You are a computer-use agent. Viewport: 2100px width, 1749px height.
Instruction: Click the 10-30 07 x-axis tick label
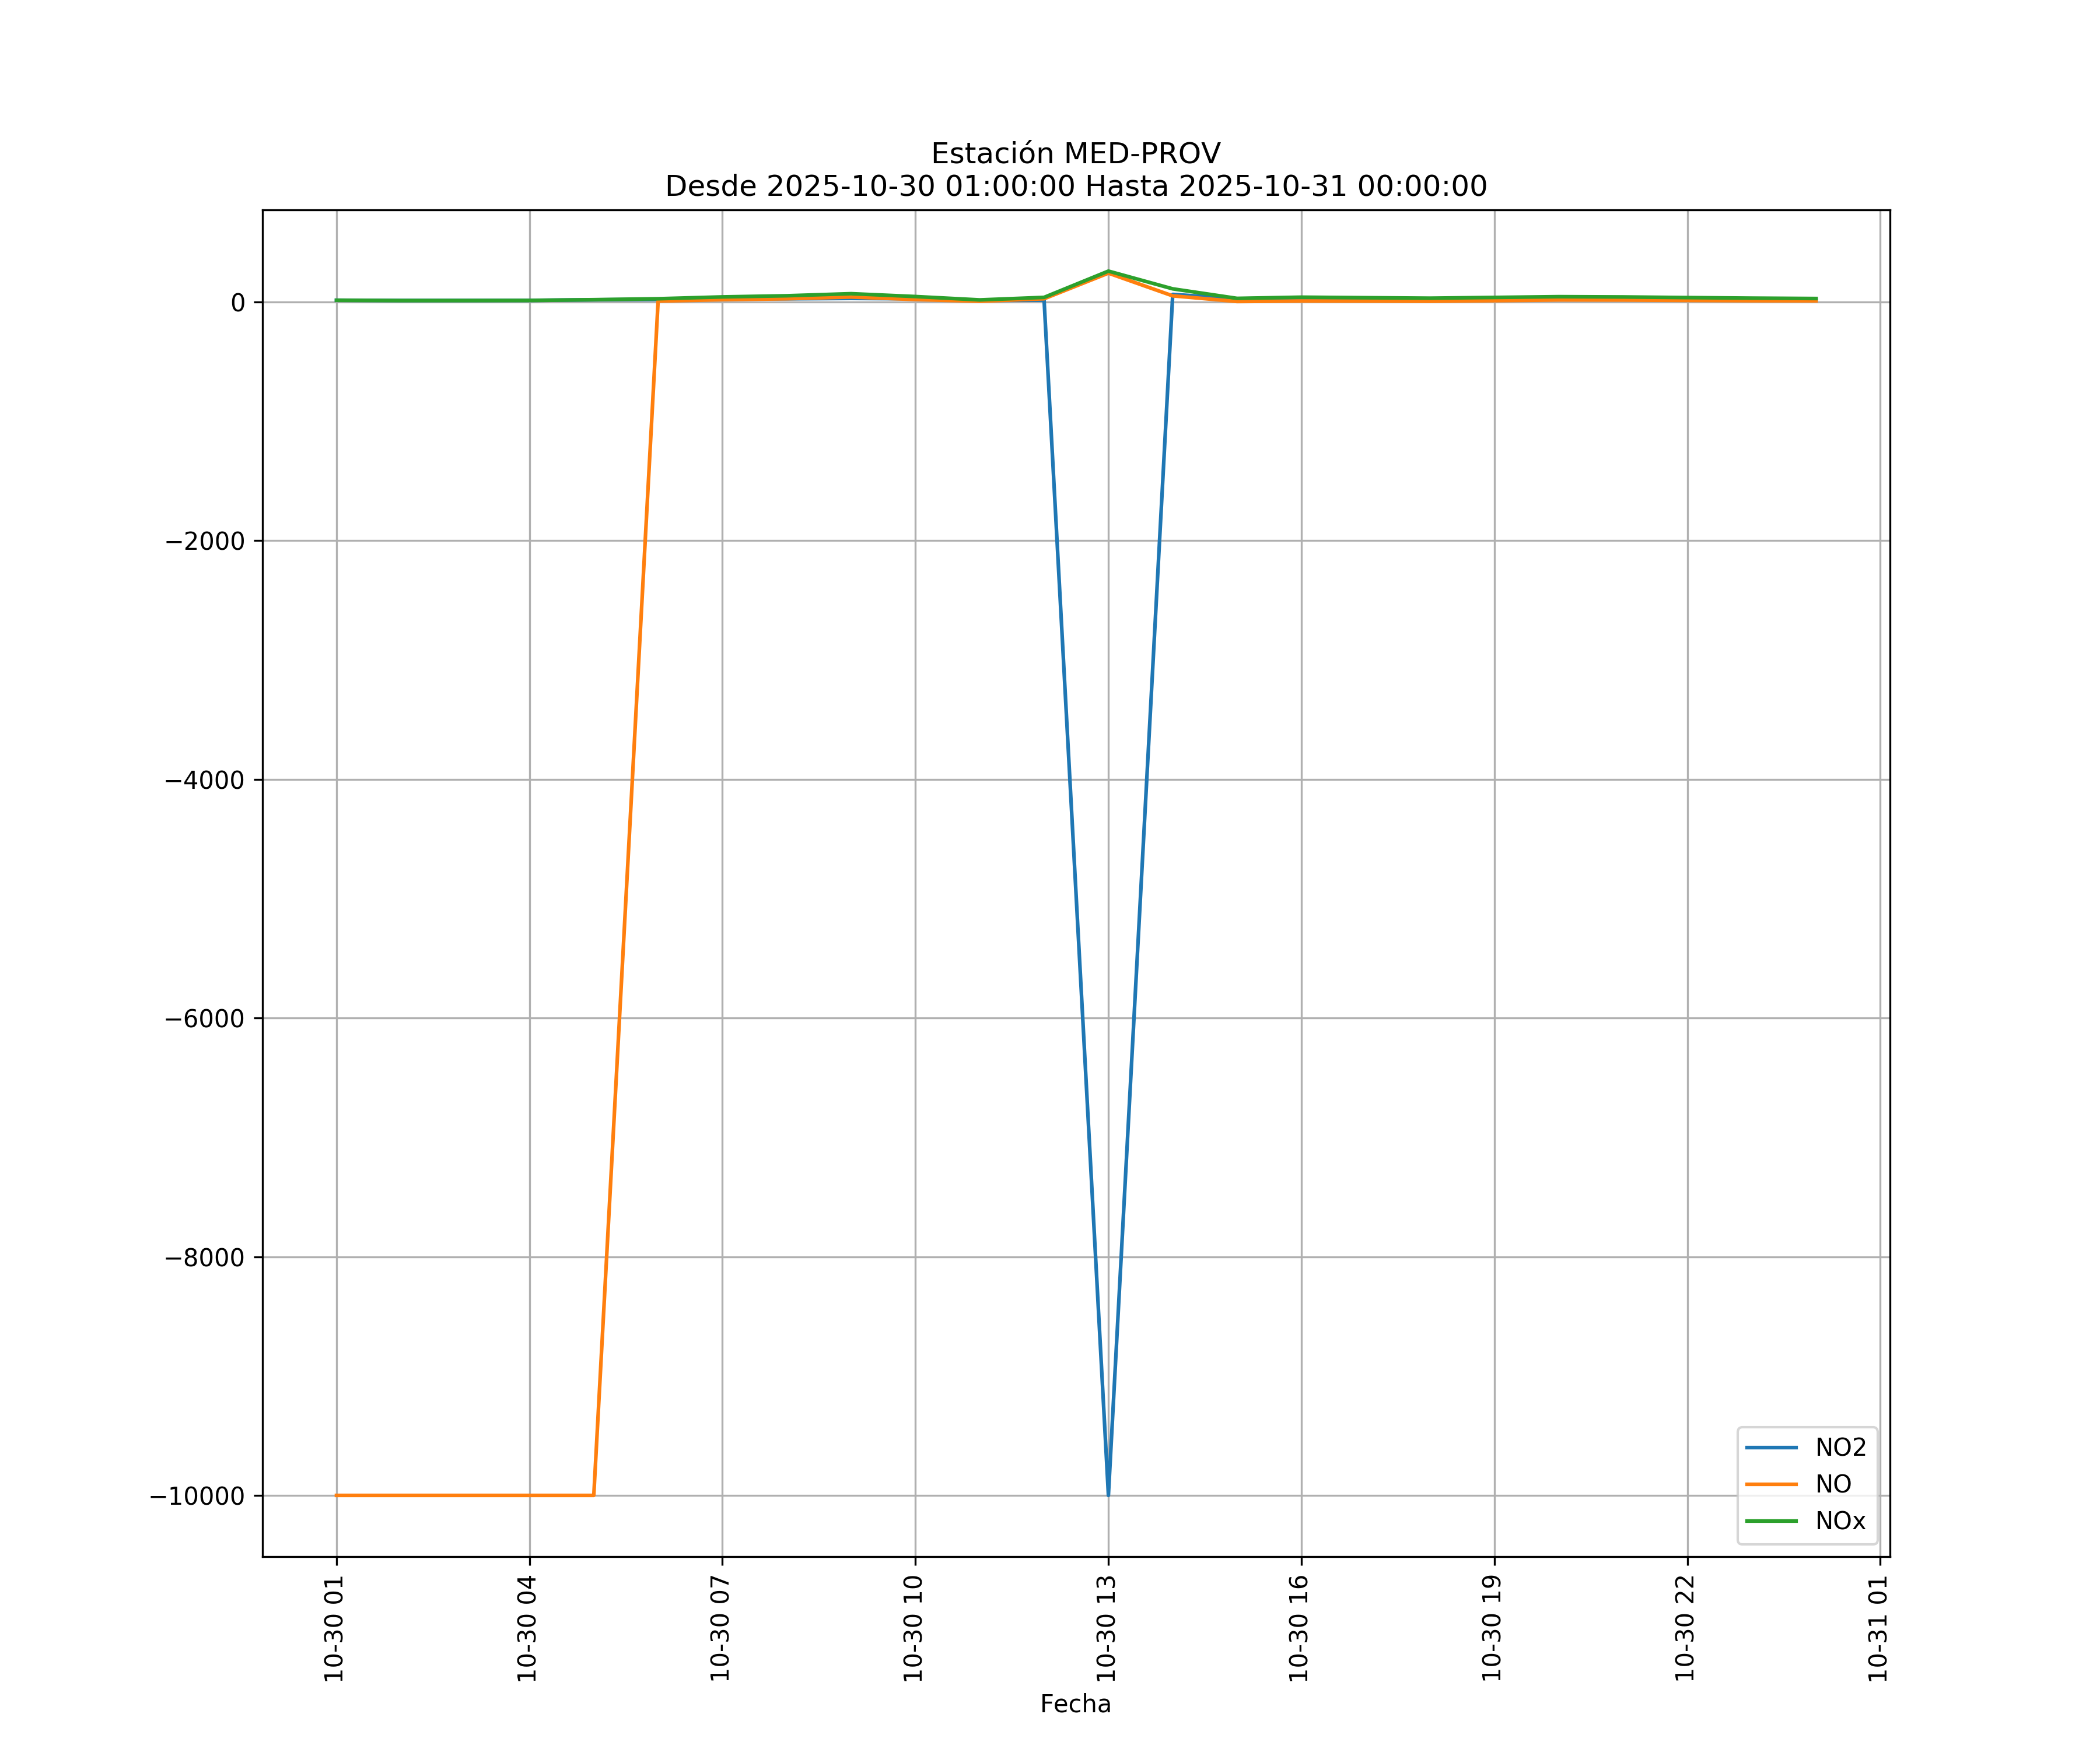pyautogui.click(x=720, y=1629)
